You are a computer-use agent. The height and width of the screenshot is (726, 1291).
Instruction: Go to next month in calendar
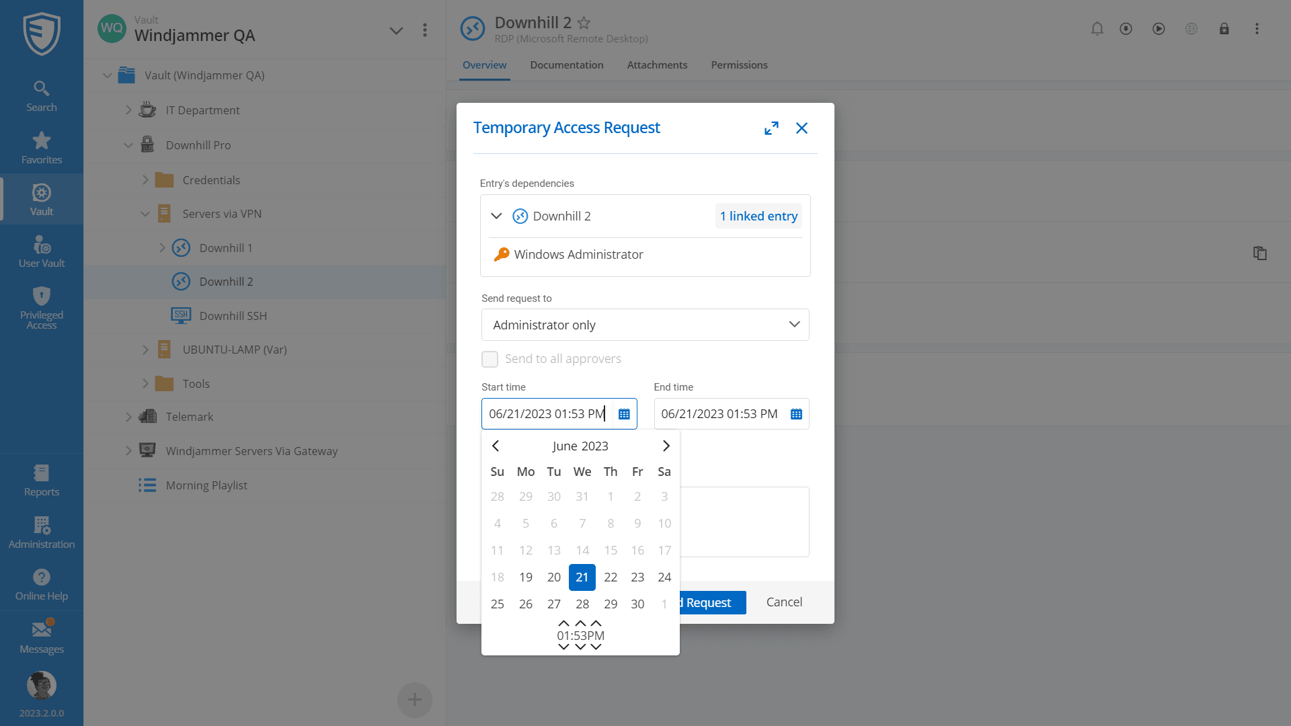pyautogui.click(x=666, y=446)
